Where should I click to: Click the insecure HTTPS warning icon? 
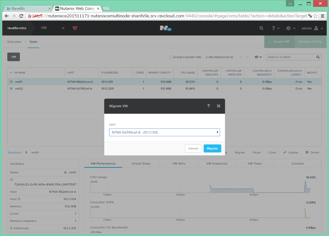tap(30, 16)
